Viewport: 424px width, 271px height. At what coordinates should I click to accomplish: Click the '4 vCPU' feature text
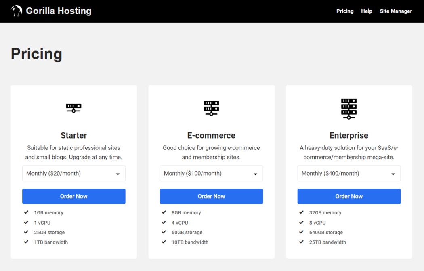pos(180,223)
